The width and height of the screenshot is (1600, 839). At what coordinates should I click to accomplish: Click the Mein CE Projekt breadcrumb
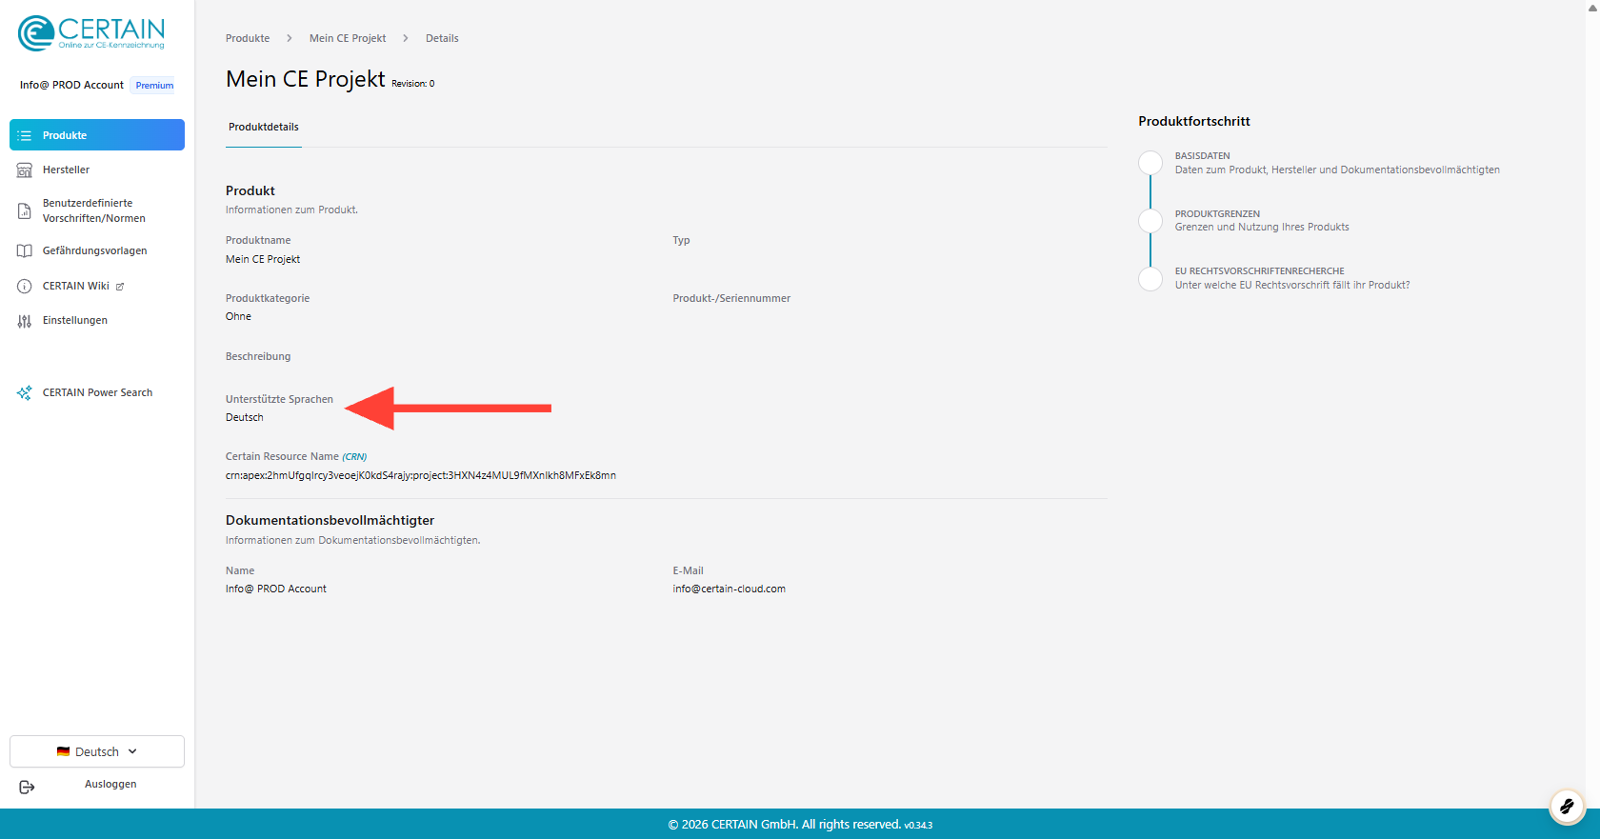coord(348,39)
